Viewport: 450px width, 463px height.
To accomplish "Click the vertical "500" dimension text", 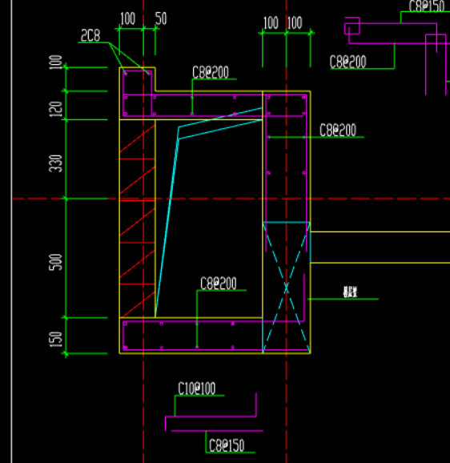I will tap(56, 262).
